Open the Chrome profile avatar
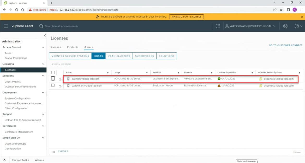 coord(295,10)
